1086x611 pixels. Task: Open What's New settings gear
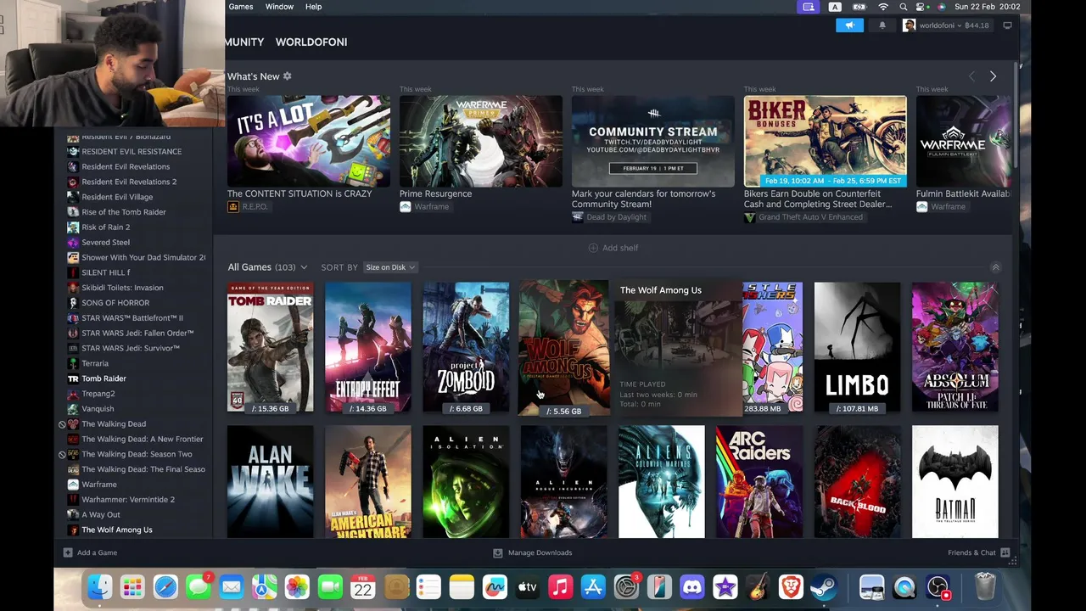pyautogui.click(x=287, y=76)
